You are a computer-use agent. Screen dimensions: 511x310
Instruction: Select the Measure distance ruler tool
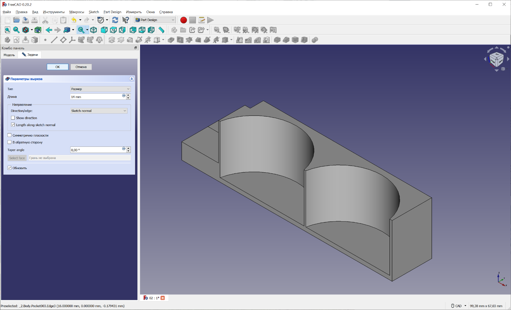point(161,30)
